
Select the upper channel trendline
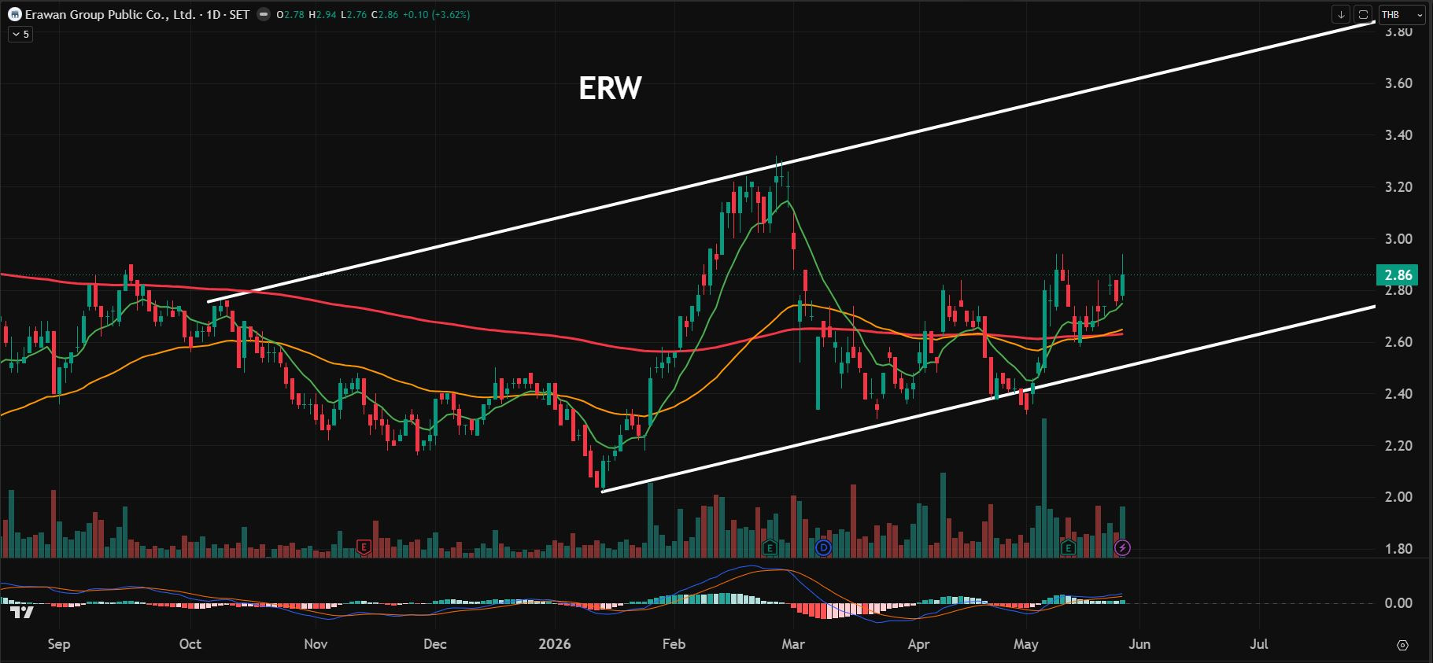click(x=791, y=162)
